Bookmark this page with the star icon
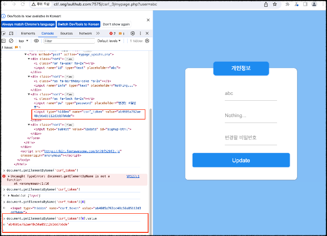The image size is (327, 236). (275, 4)
